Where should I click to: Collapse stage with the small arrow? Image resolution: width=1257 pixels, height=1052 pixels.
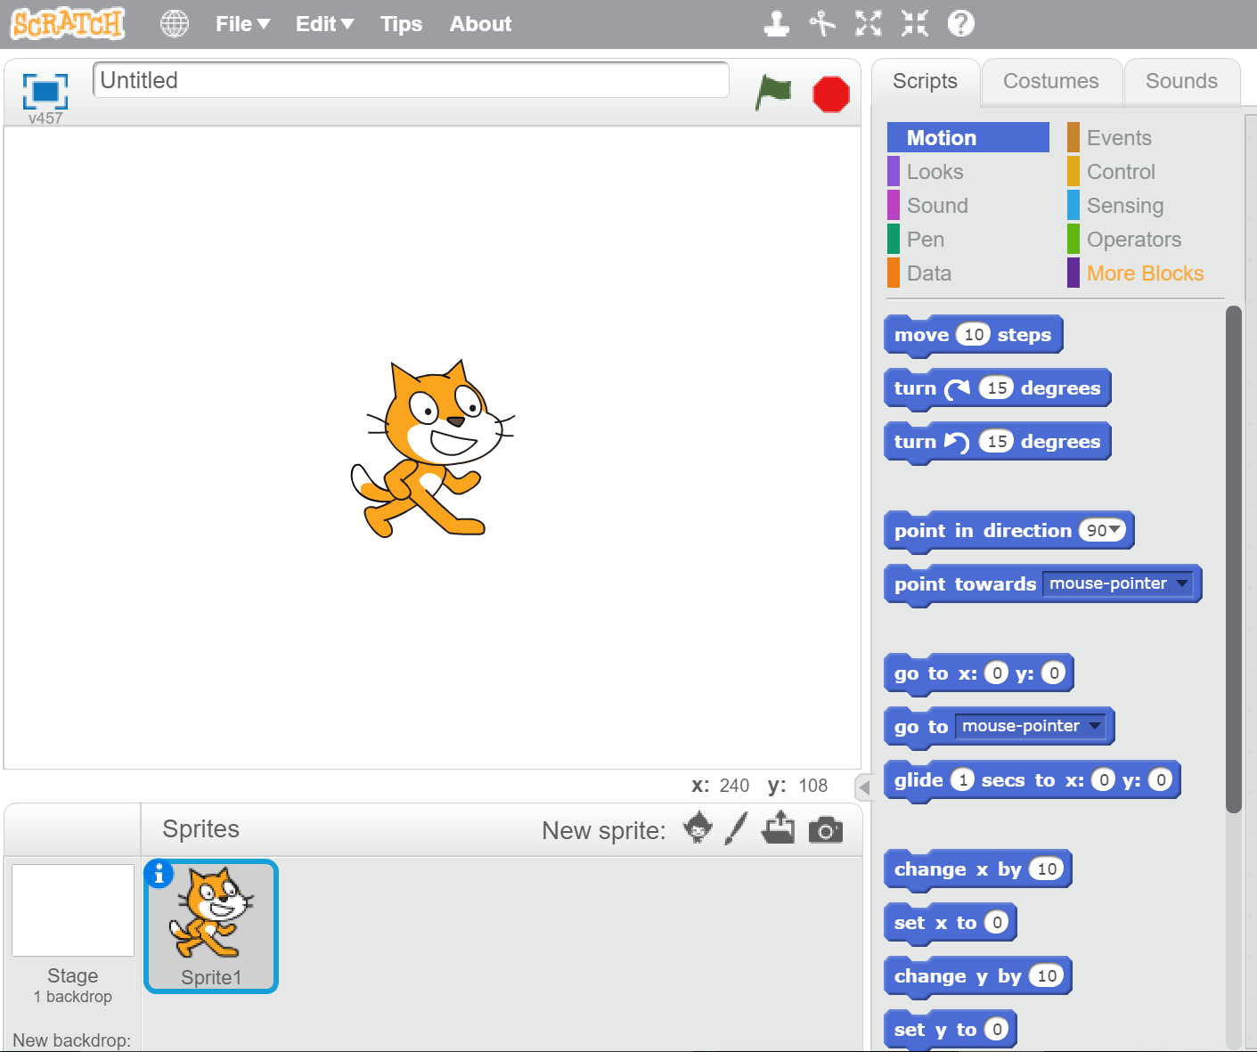pos(863,787)
